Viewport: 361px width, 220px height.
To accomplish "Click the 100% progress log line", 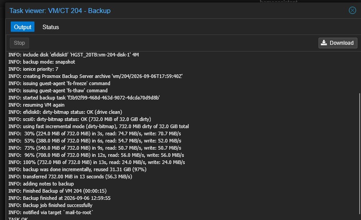I will coord(97,162).
